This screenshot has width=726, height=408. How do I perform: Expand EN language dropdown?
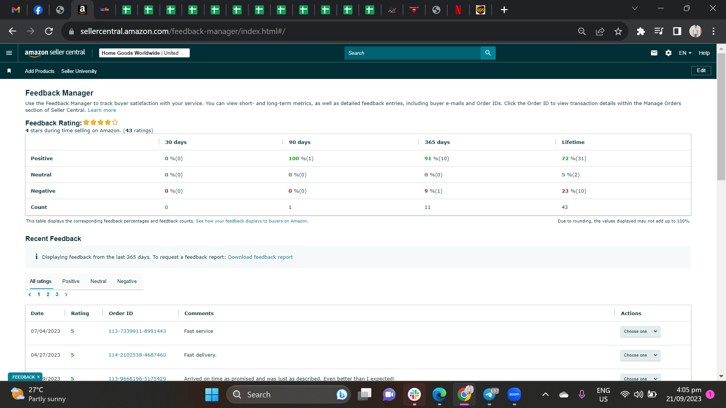coord(685,53)
